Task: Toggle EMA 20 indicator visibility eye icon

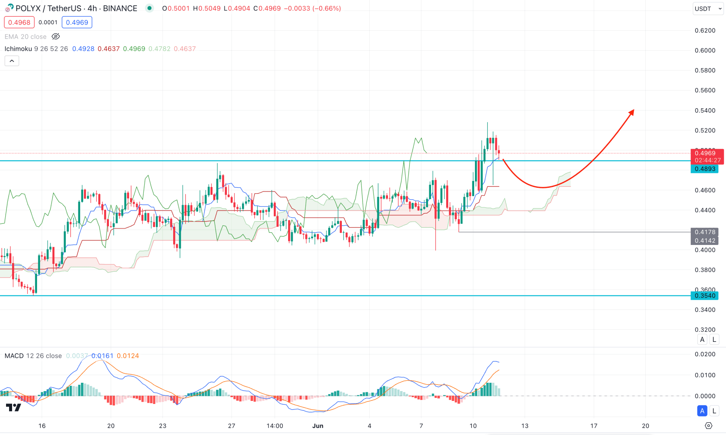Action: 56,37
